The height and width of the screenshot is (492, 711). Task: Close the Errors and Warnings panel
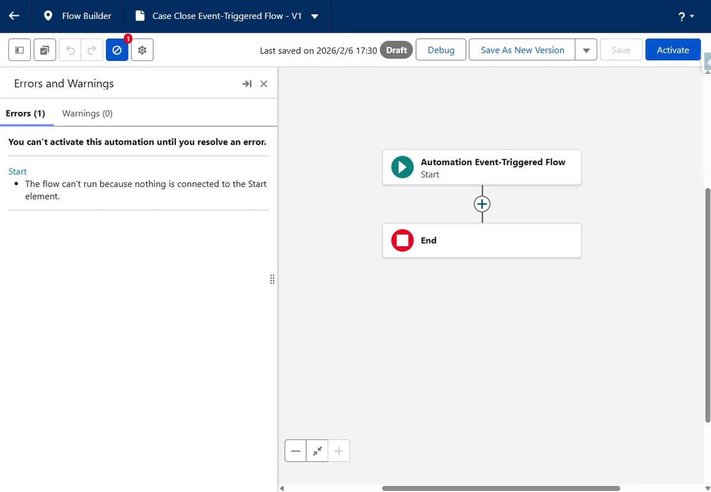pyautogui.click(x=264, y=84)
